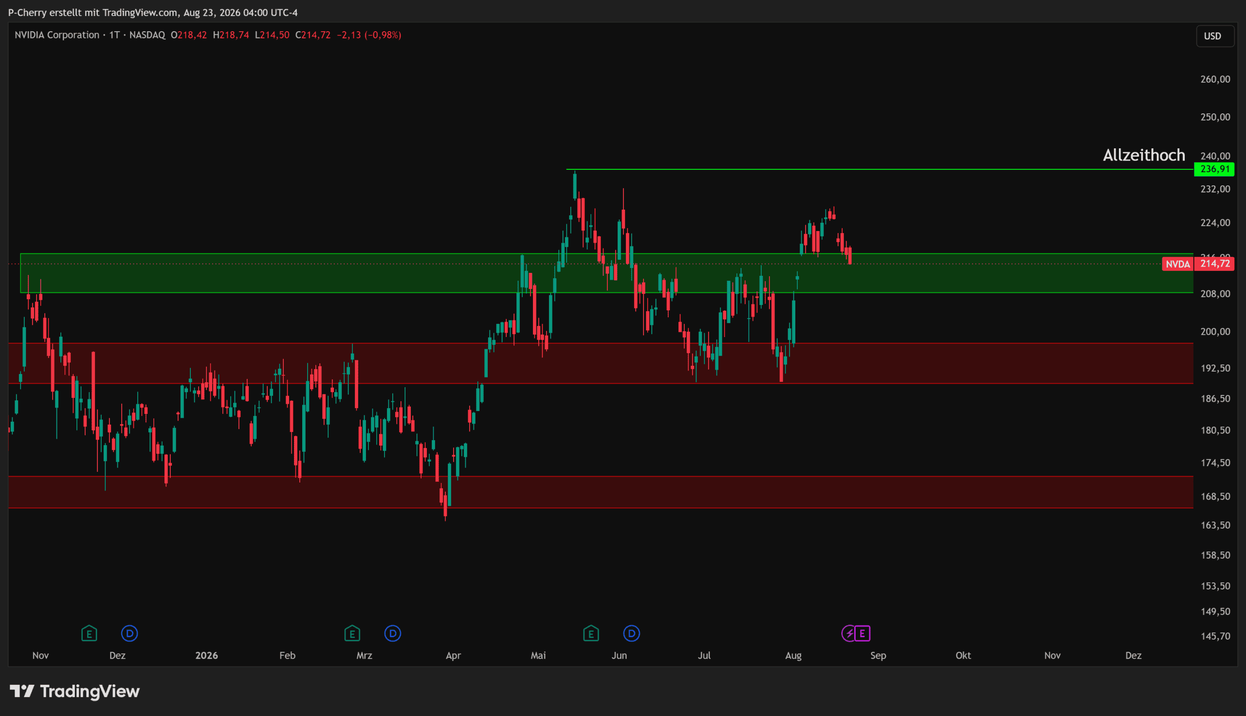Click the NVIDIA Corporation symbol title
The height and width of the screenshot is (716, 1246).
57,35
